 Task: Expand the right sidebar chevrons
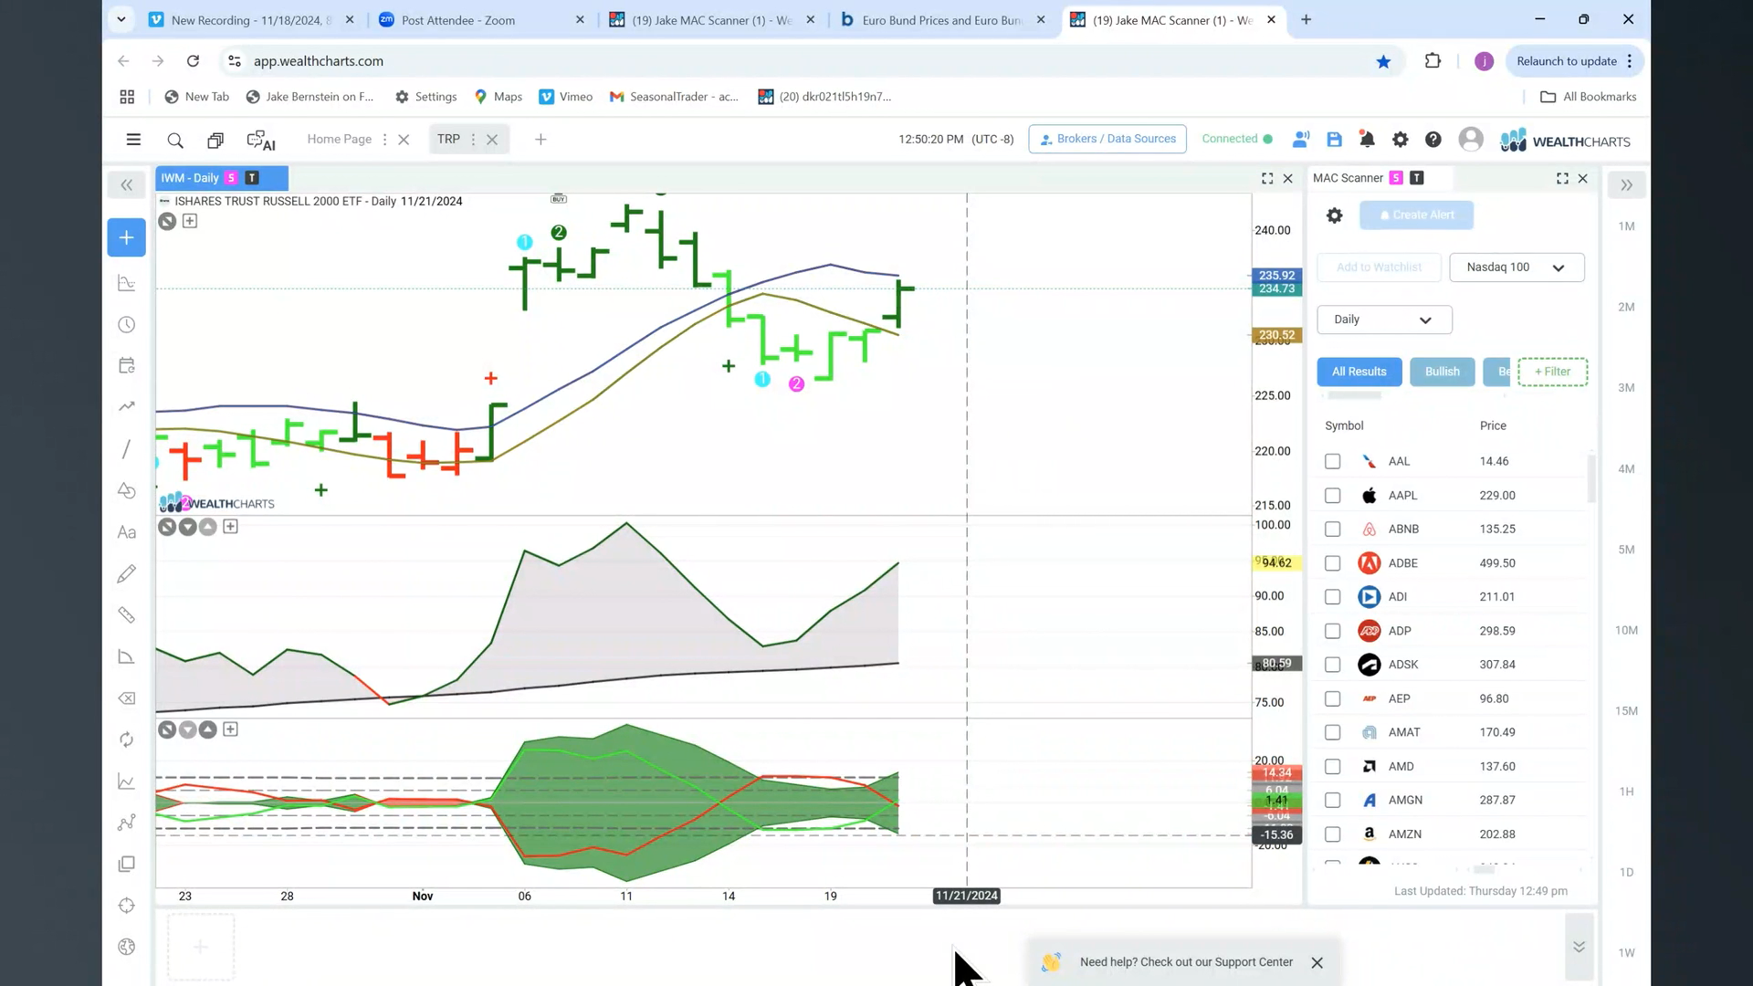coord(1626,185)
